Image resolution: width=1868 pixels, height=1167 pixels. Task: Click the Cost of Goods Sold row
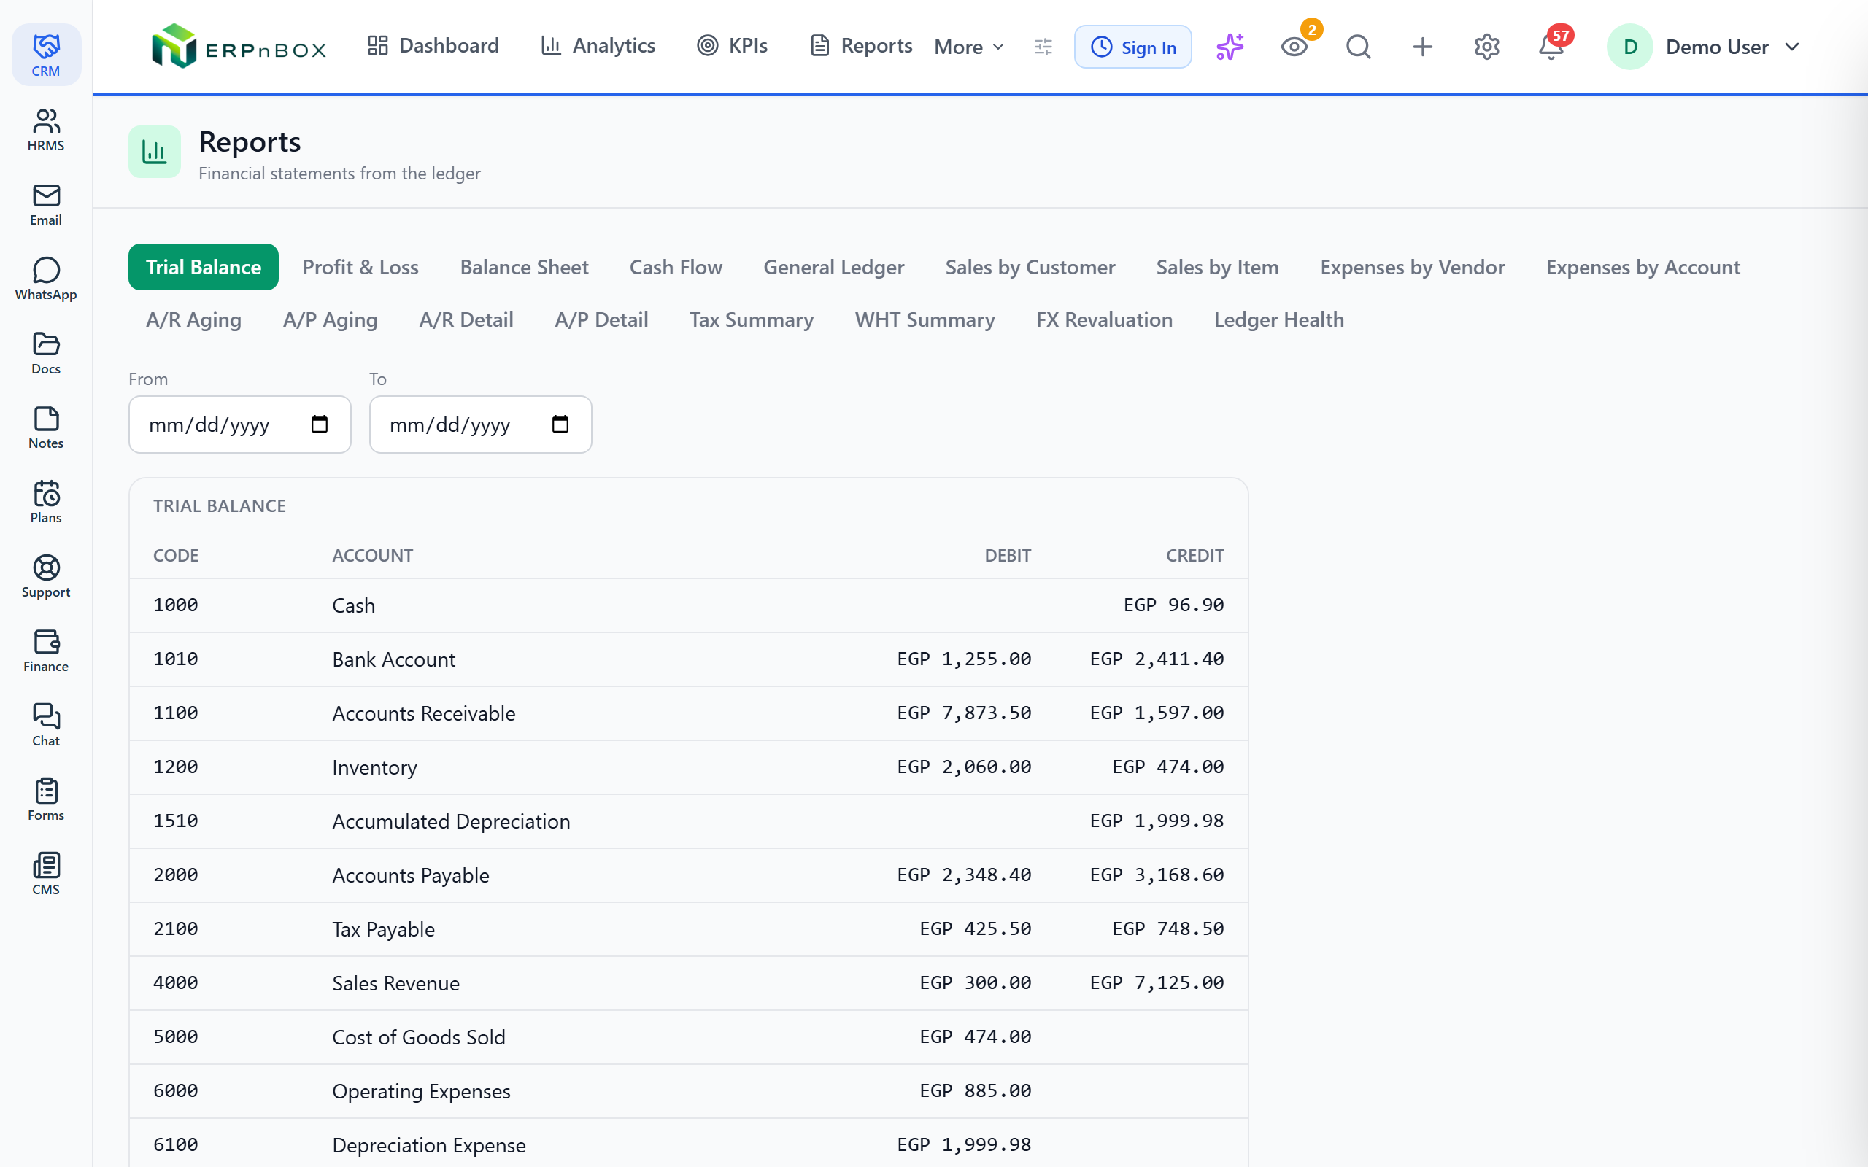[689, 1037]
